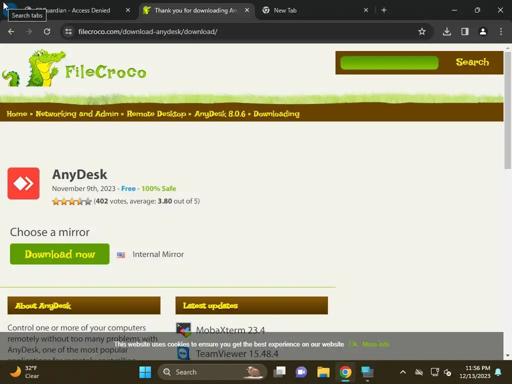Screen dimensions: 512x384
Task: Open TeamViewer 15.48.4 link
Action: [x=237, y=353]
